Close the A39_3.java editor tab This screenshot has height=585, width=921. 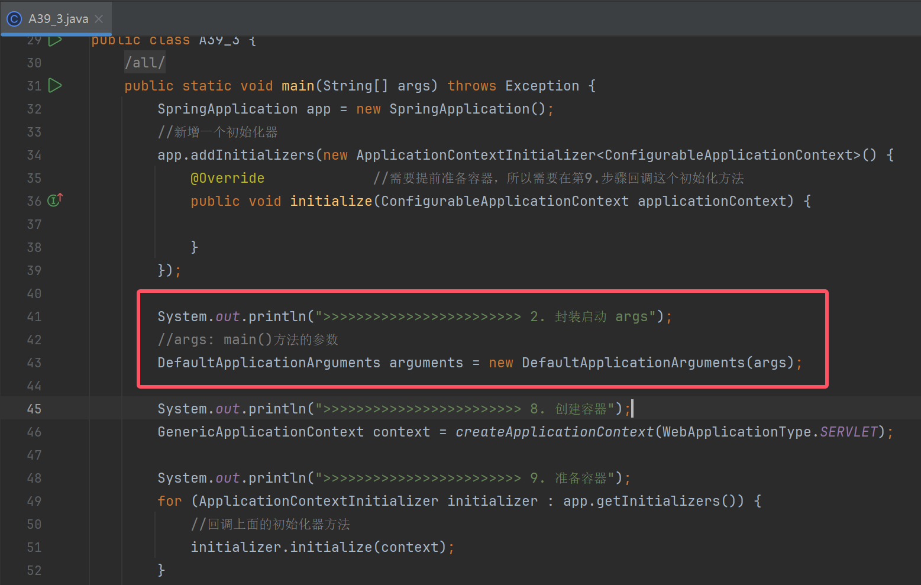click(x=99, y=19)
